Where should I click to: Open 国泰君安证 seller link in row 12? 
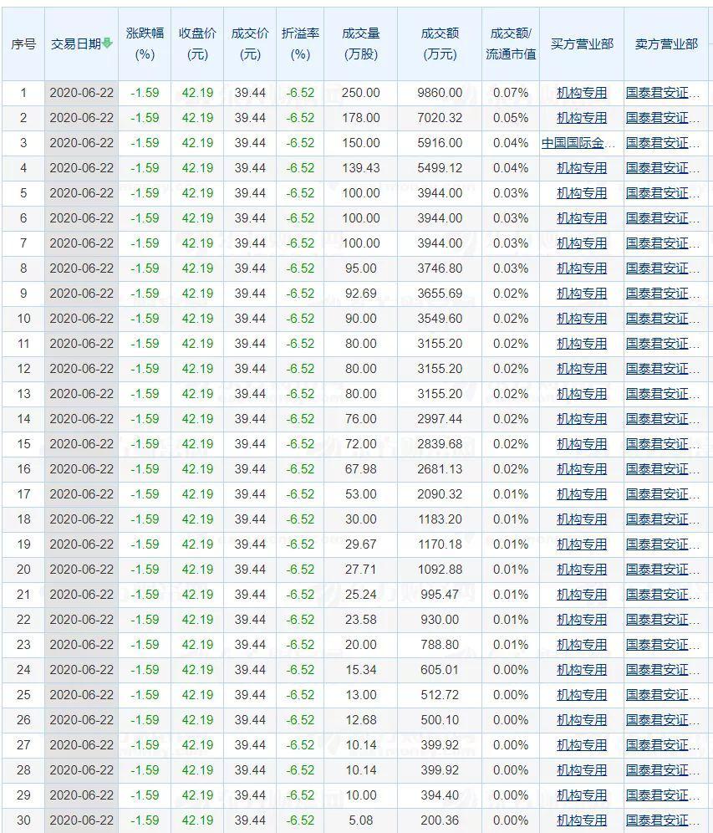(x=662, y=369)
